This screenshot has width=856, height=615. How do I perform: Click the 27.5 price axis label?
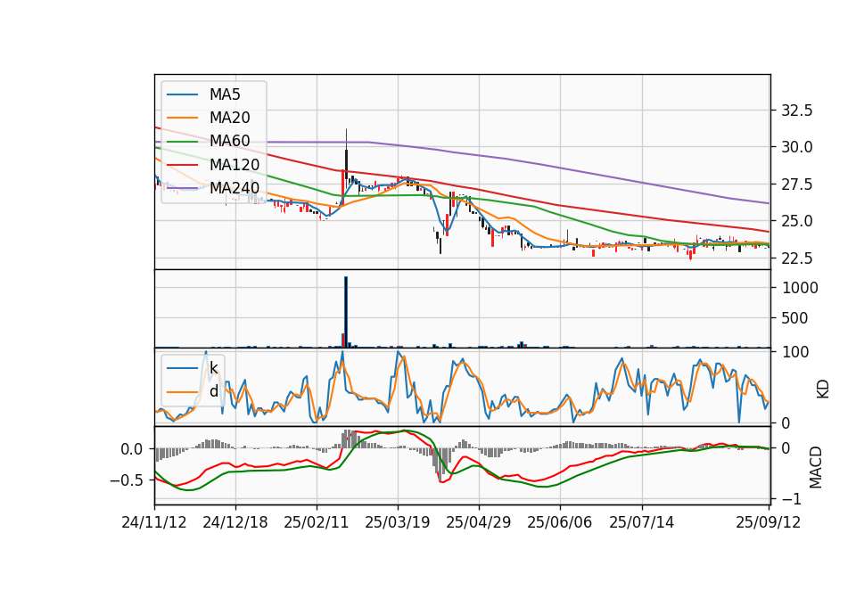click(797, 184)
